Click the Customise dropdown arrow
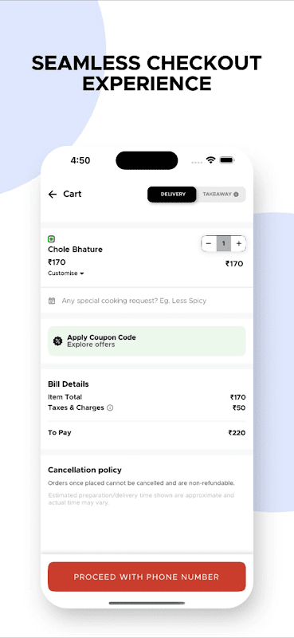The image size is (294, 638). (82, 274)
